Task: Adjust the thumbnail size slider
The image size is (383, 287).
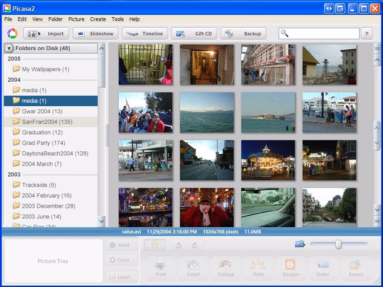Action: [x=337, y=245]
